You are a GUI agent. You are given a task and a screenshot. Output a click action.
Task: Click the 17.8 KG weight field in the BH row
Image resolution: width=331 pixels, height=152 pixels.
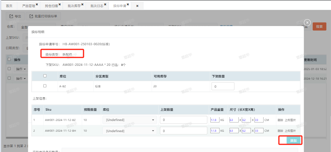coord(215,131)
